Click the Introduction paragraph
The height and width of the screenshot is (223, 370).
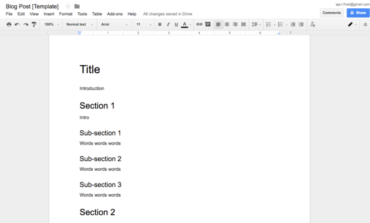coord(92,89)
